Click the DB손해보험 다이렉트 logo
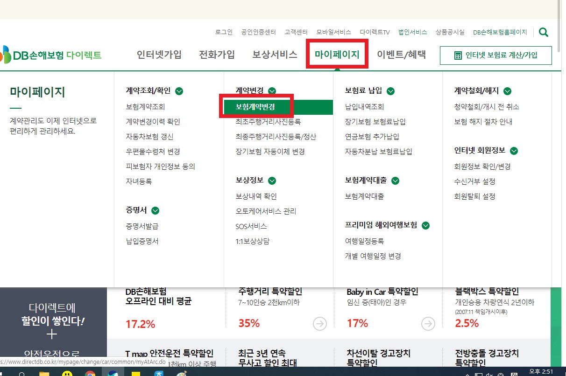Screen dimensions: 566x376 pos(51,55)
